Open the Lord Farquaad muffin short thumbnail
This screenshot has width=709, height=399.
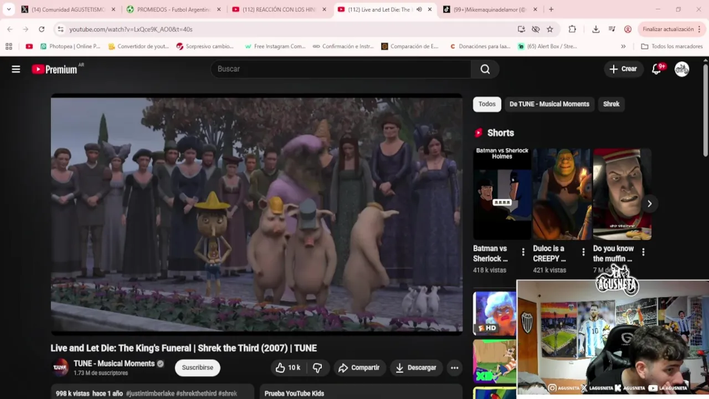coord(622,193)
